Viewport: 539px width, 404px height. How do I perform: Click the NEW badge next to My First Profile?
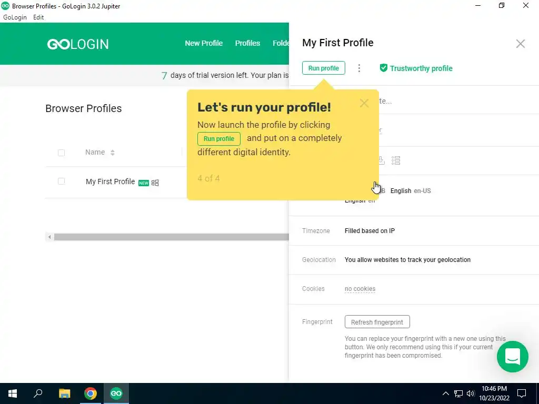click(144, 183)
